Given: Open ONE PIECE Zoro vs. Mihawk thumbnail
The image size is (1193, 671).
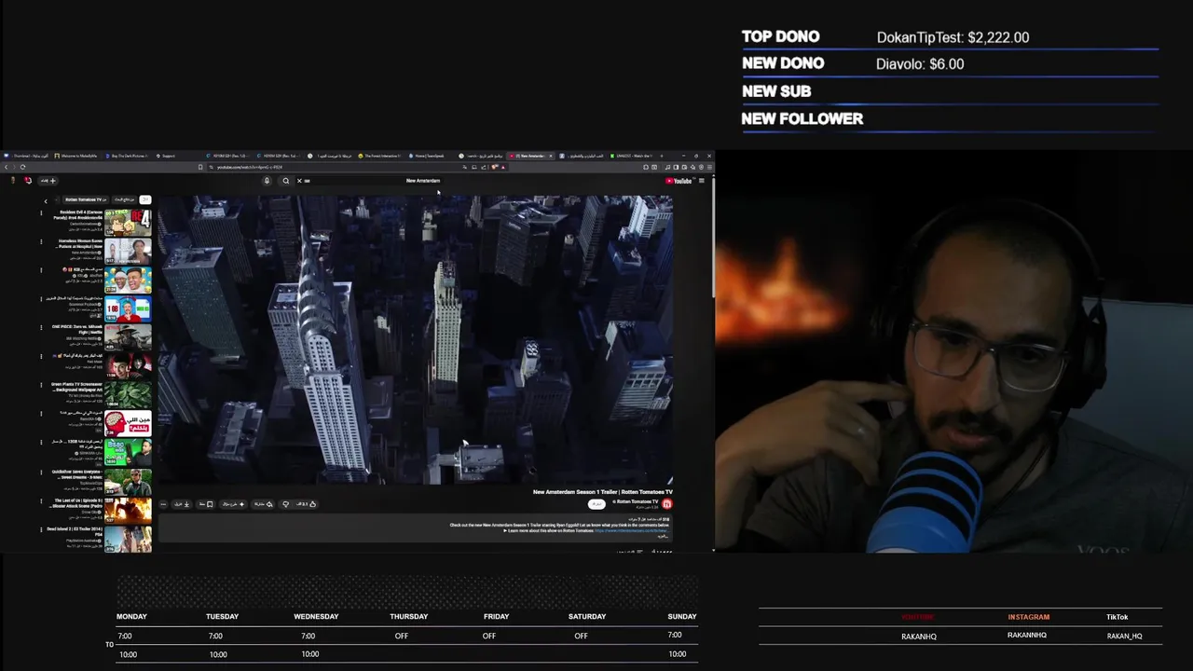Looking at the screenshot, I should pos(128,336).
